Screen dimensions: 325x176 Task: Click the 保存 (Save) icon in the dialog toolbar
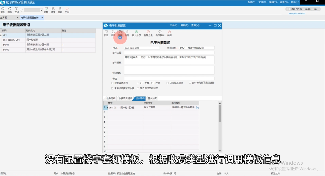click(120, 33)
